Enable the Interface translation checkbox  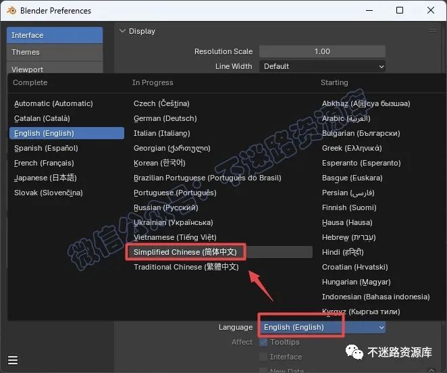264,357
